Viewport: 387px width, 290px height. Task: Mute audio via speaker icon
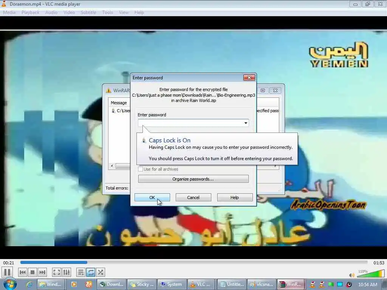click(x=352, y=275)
